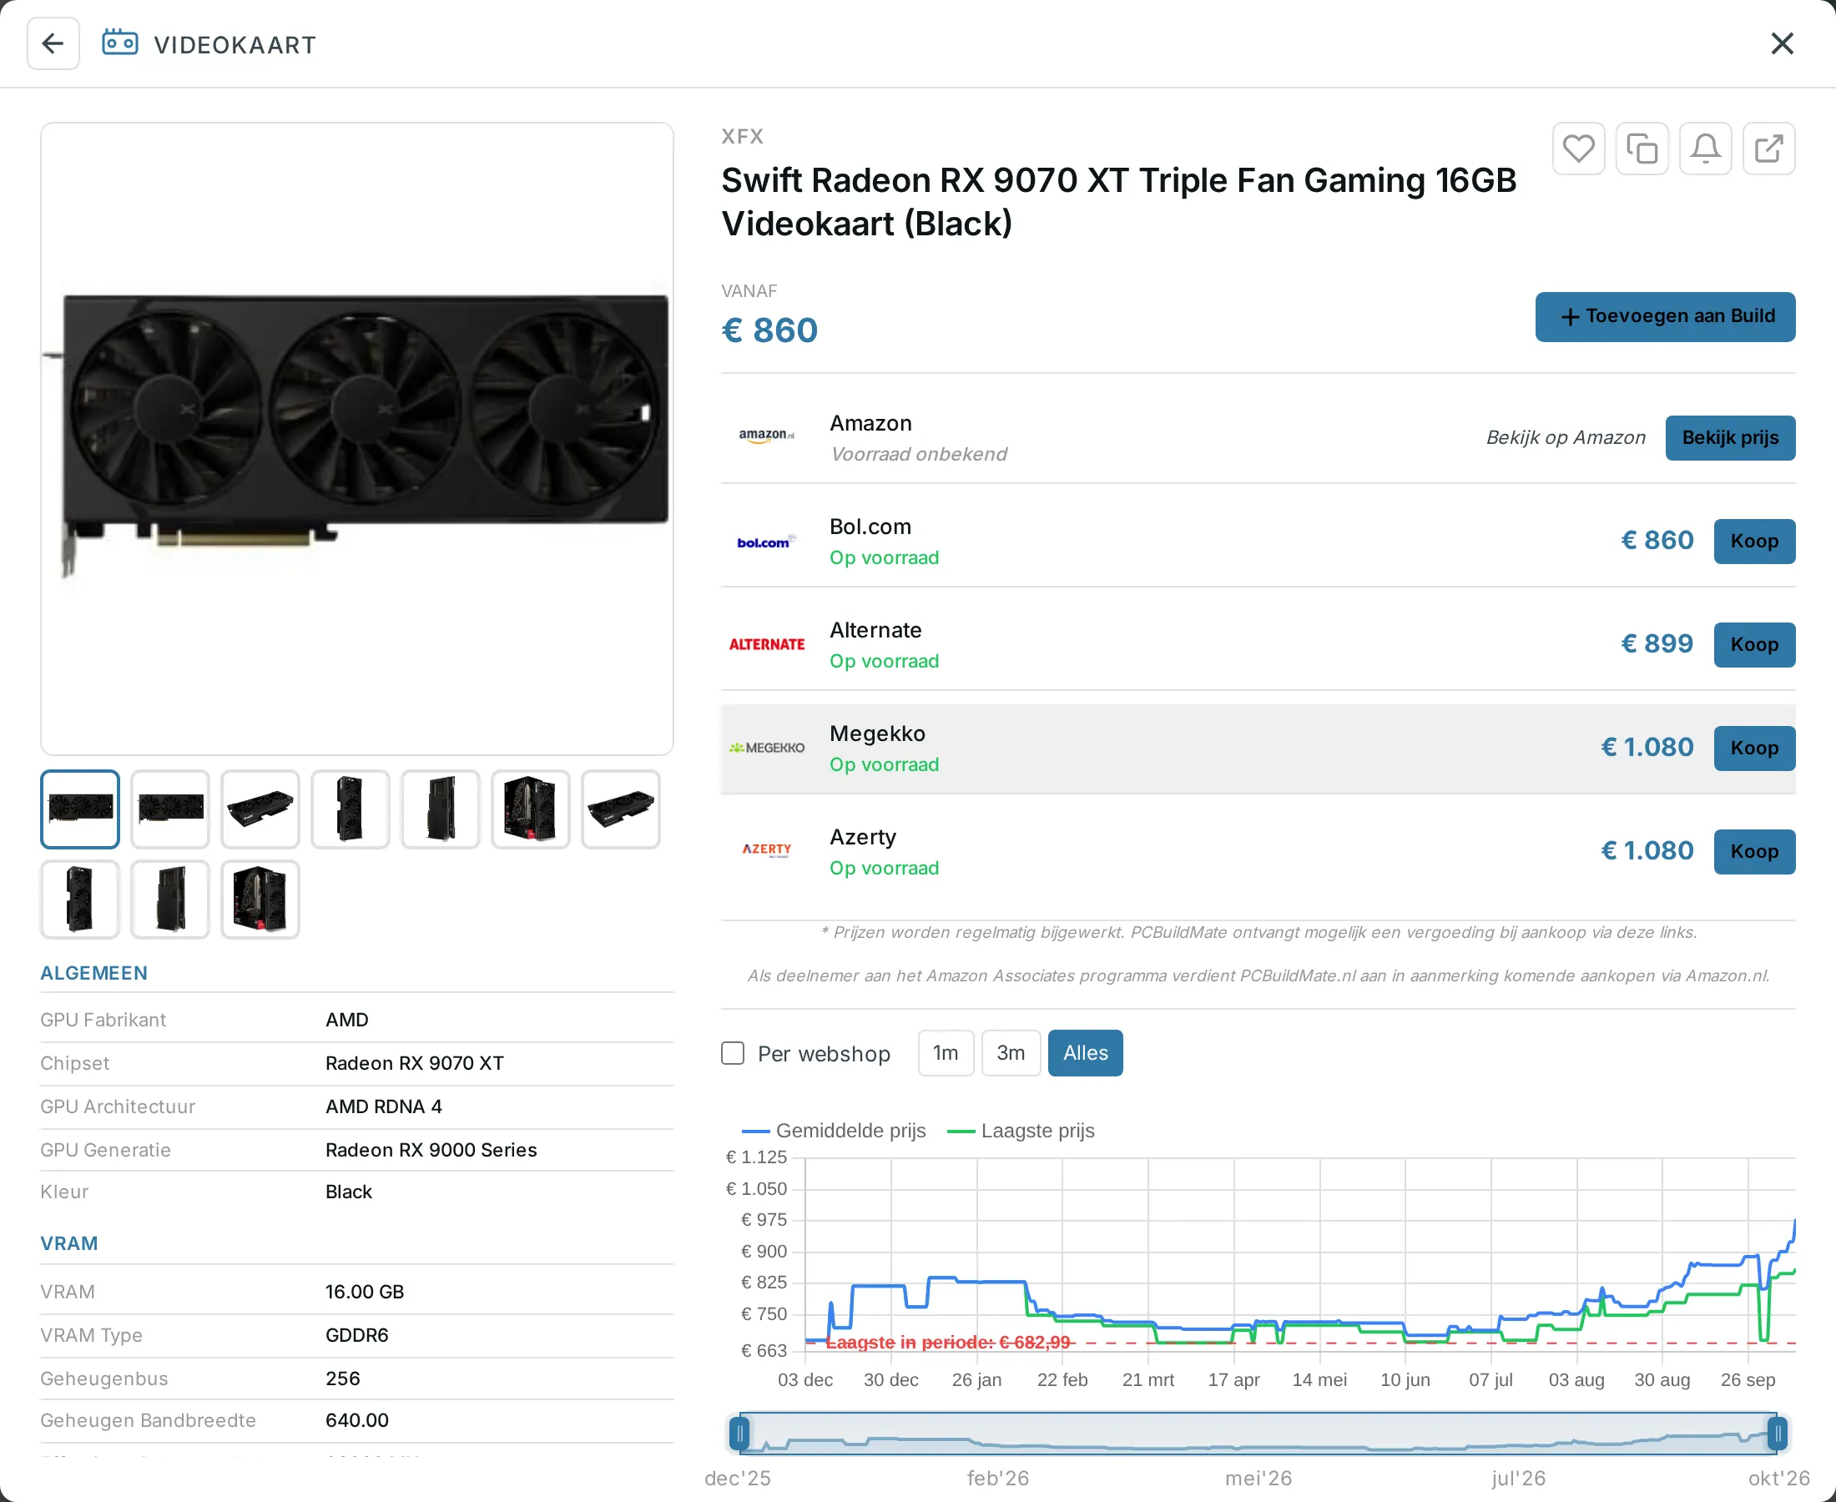Image resolution: width=1836 pixels, height=1502 pixels.
Task: Click the VRAM section heading
Action: [x=69, y=1243]
